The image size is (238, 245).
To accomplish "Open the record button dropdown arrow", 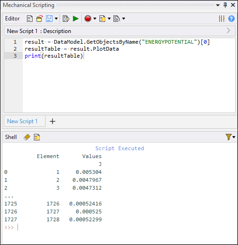I will [x=95, y=19].
